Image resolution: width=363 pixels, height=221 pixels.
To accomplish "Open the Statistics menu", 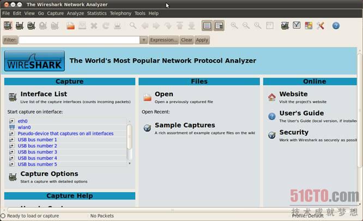I will click(97, 14).
